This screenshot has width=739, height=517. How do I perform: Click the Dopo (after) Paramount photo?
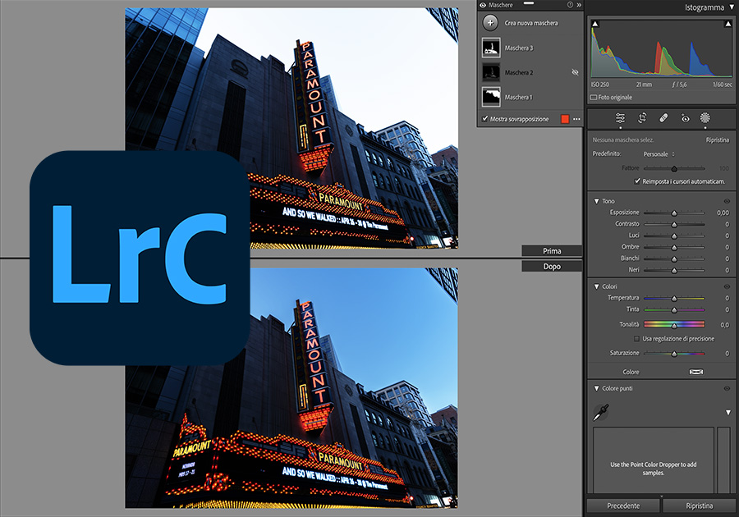[291, 387]
